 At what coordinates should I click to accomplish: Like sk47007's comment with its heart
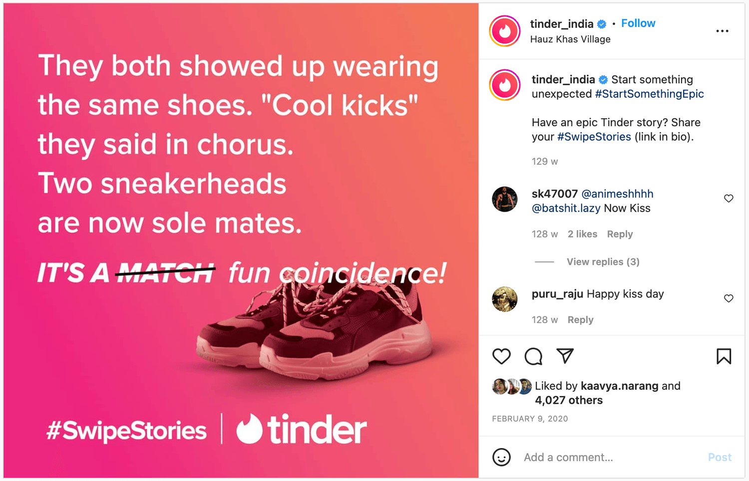tap(729, 199)
